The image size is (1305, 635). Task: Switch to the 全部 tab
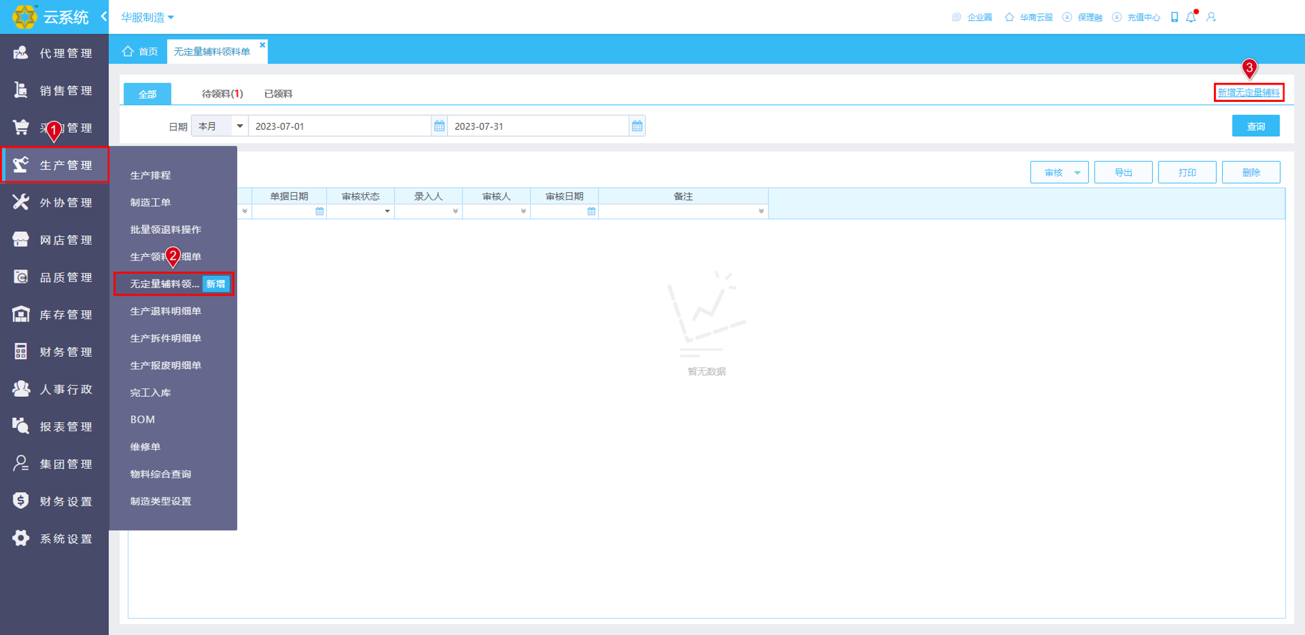[x=147, y=94]
